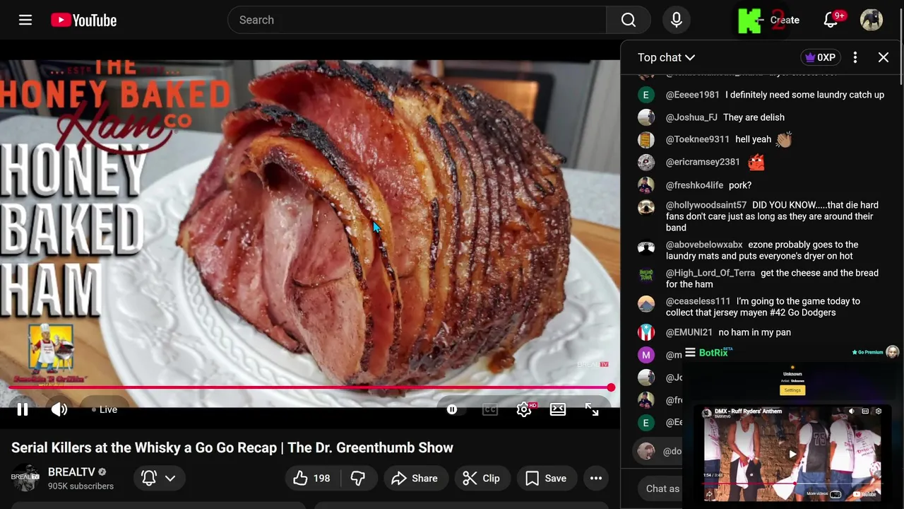This screenshot has height=509, width=904.
Task: Click @abovebelowxabx's chat avatar
Action: [x=646, y=247]
